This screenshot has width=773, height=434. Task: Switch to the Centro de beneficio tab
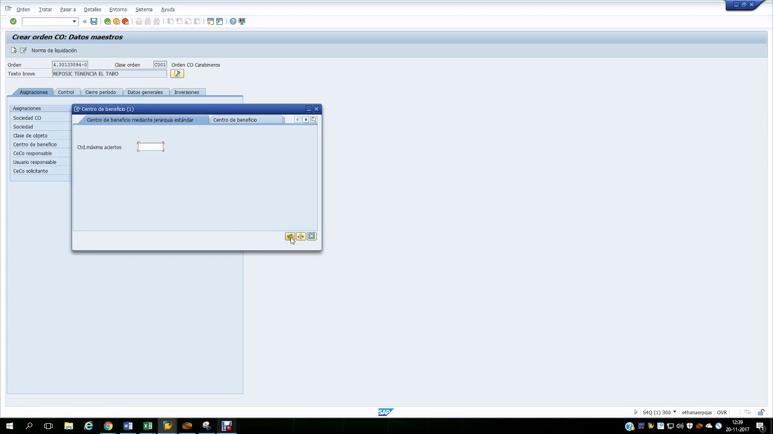pos(235,120)
